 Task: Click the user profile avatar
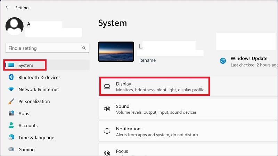point(15,26)
